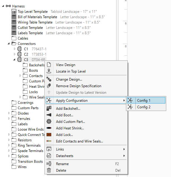Collapse the Connectors folder
Screen dimensions: 171x177
[9, 43]
